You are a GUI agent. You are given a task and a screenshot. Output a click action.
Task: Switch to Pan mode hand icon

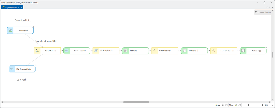click(226, 105)
